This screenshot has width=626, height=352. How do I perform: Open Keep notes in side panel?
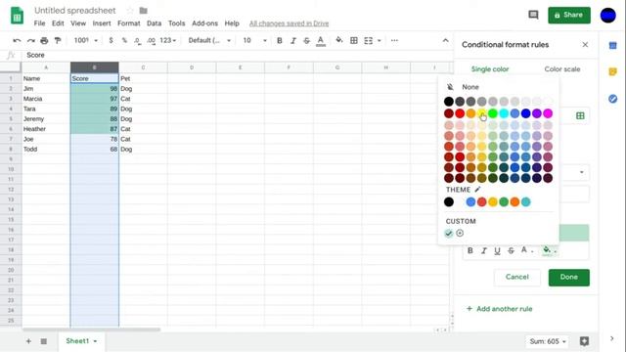coord(613,71)
